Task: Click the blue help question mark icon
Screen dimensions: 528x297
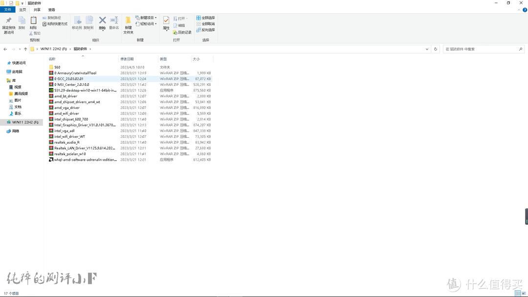Action: (x=524, y=10)
